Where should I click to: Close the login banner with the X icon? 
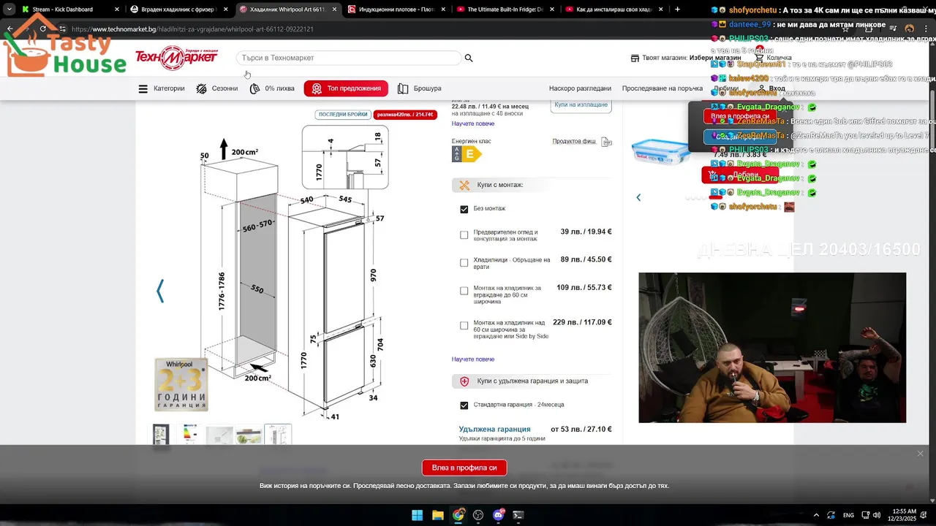click(x=920, y=454)
